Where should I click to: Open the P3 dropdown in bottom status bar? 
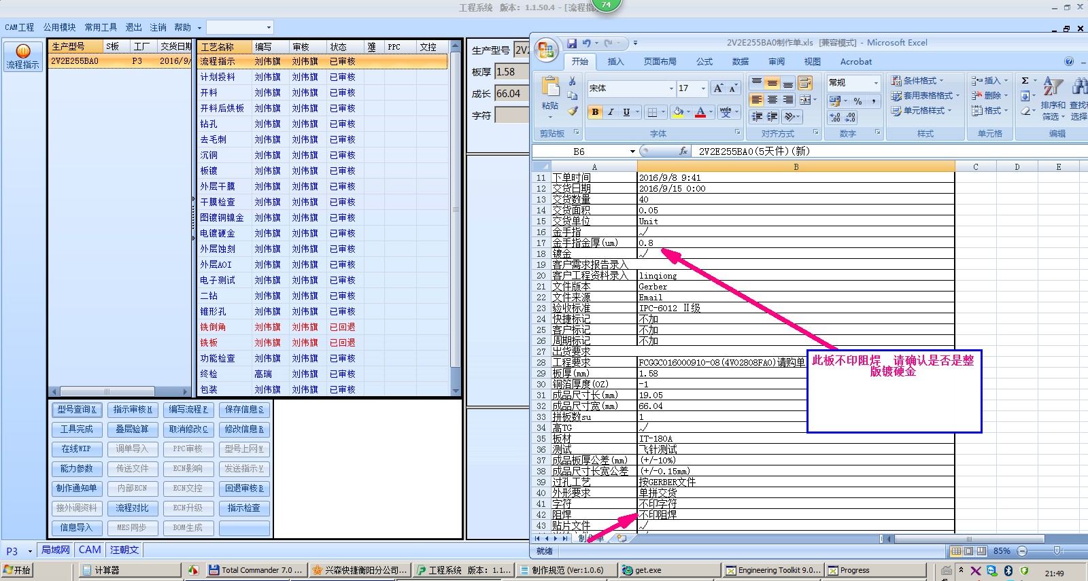(x=30, y=551)
